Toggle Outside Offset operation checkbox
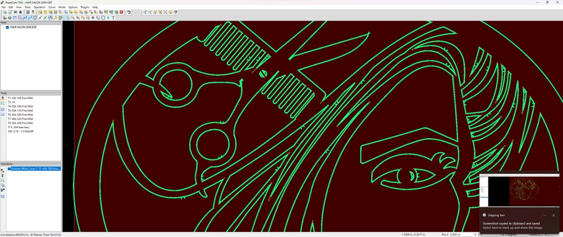The height and width of the screenshot is (237, 563). [9, 168]
